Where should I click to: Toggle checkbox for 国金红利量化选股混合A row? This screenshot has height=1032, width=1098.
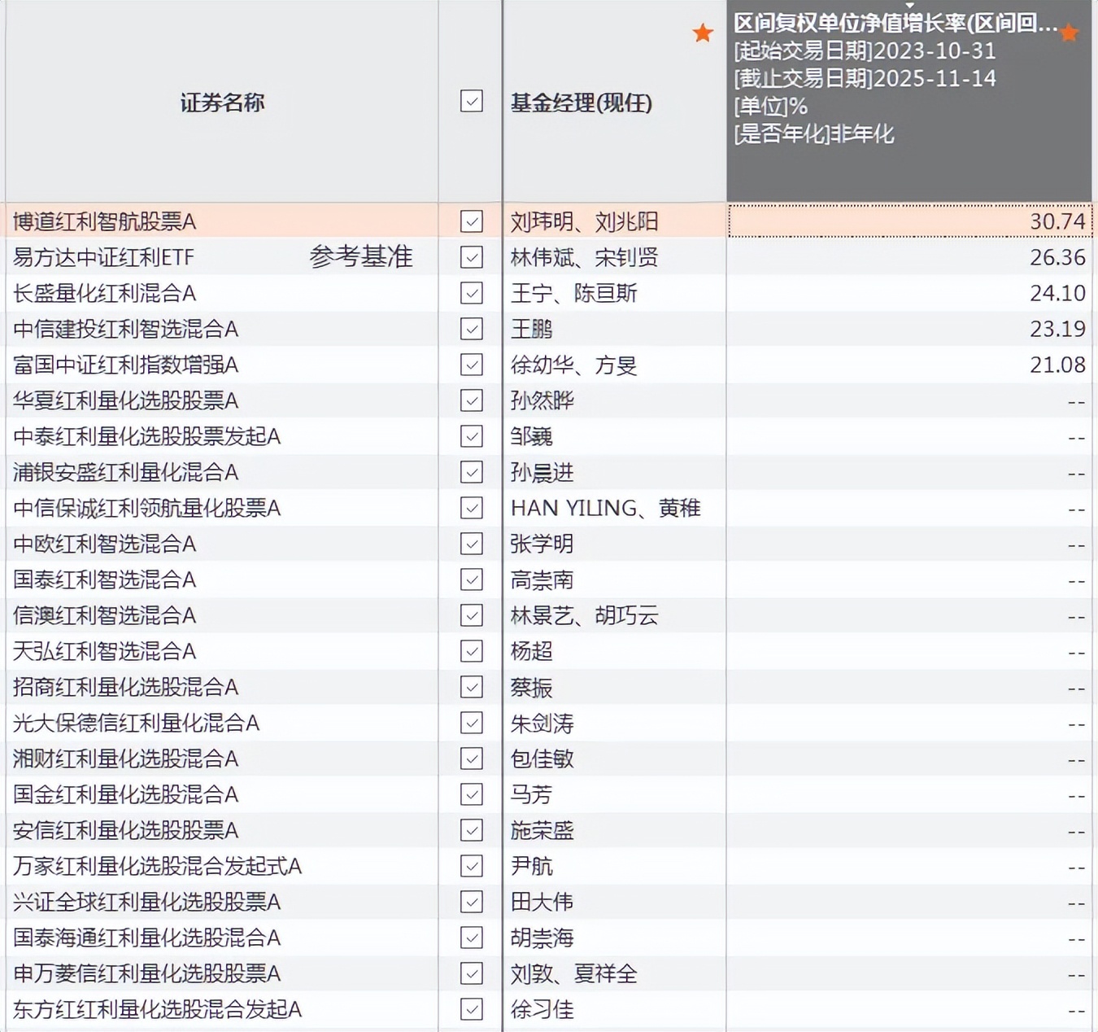[x=471, y=794]
